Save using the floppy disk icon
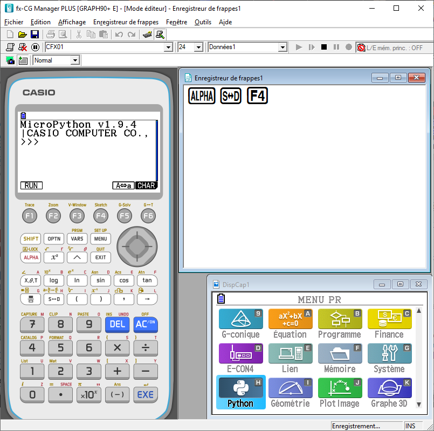The image size is (434, 431). pyautogui.click(x=35, y=35)
